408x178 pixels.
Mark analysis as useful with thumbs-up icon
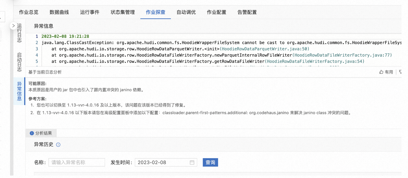tap(381, 72)
